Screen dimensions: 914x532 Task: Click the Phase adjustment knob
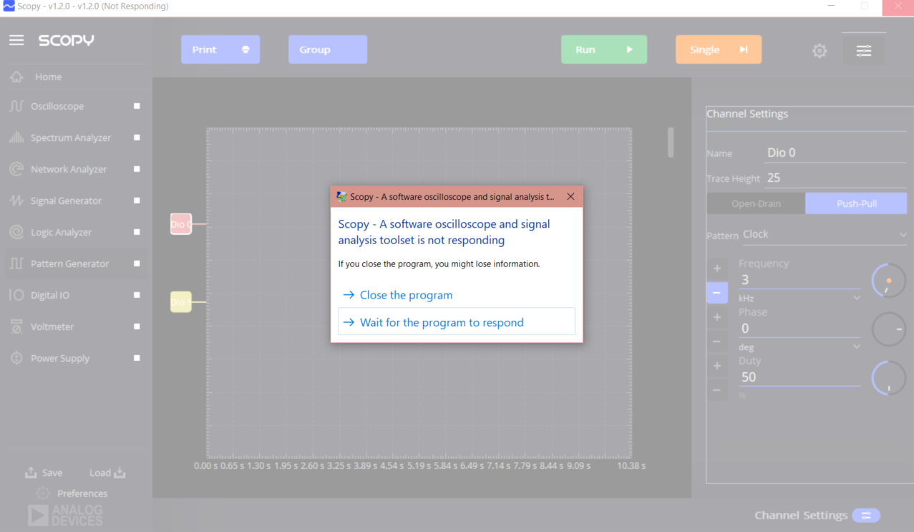[x=889, y=329]
